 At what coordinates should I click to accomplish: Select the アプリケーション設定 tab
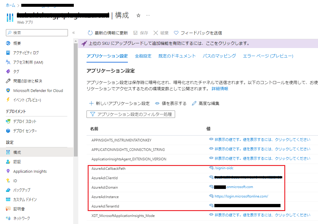coord(107,56)
